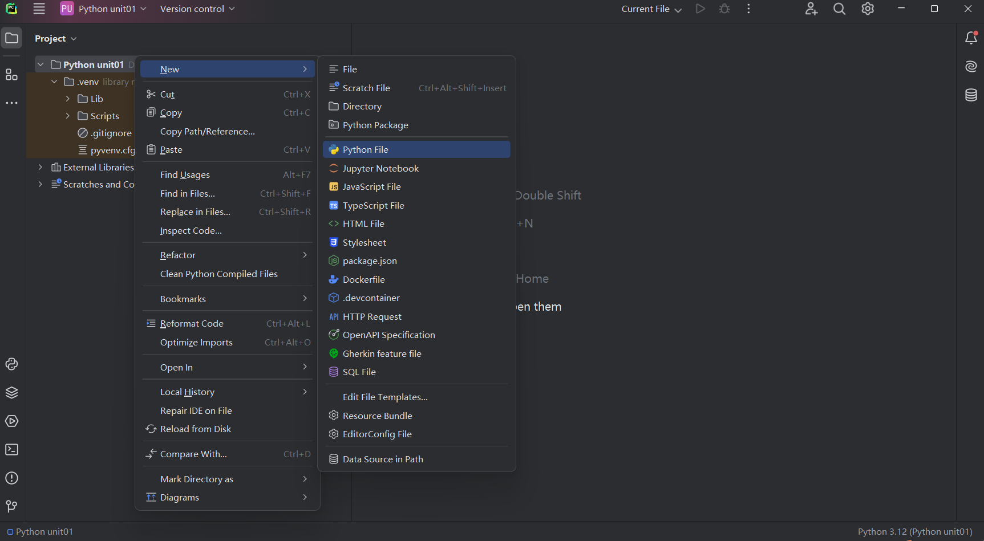Create a new Jupyter Notebook
This screenshot has height=541, width=984.
click(x=416, y=168)
